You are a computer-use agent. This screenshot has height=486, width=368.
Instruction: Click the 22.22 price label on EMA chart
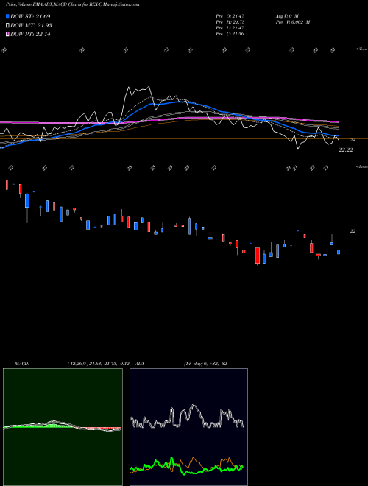(x=346, y=149)
